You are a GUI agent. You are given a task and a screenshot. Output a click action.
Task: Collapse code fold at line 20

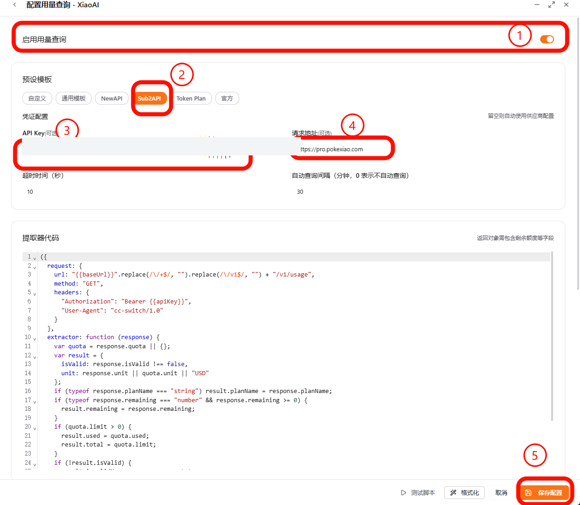pos(35,428)
